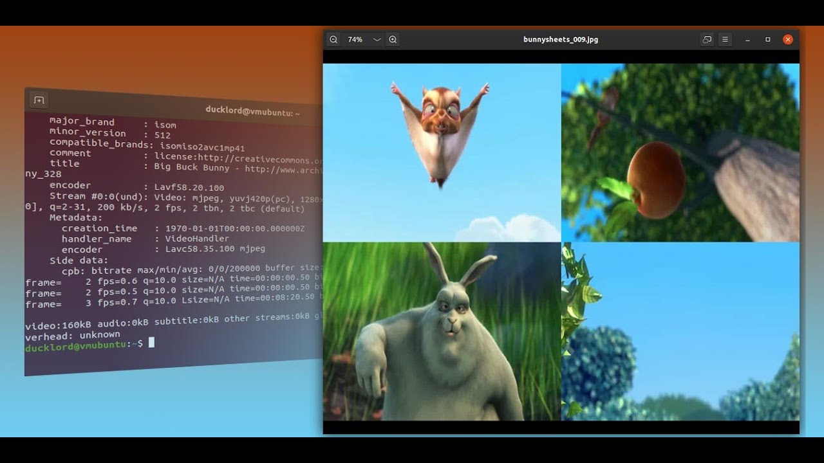824x463 pixels.
Task: Click the blue sky bushes frame
Action: (x=680, y=331)
